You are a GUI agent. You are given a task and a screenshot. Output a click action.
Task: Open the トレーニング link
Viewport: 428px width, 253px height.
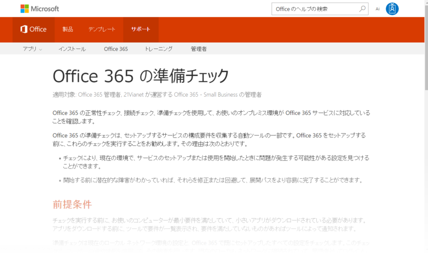158,49
